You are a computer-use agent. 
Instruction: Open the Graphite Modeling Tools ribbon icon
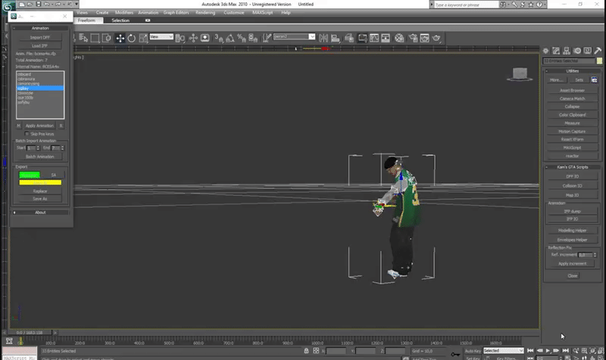tap(363, 38)
